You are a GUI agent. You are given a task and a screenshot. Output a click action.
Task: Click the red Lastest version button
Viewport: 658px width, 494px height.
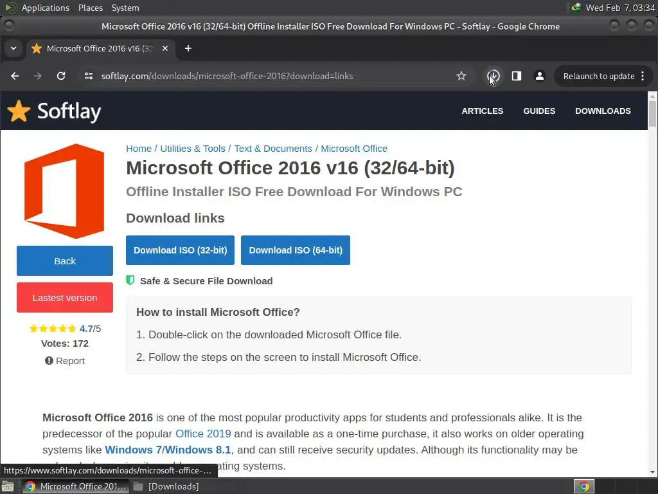65,297
